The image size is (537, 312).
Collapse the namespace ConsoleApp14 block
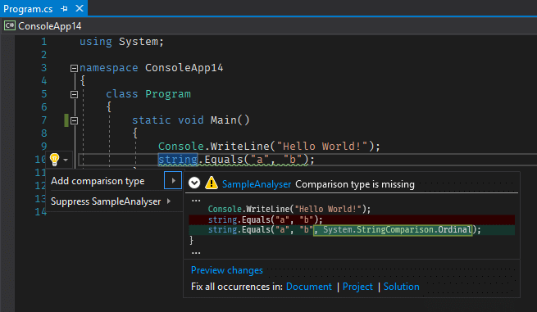[74, 68]
